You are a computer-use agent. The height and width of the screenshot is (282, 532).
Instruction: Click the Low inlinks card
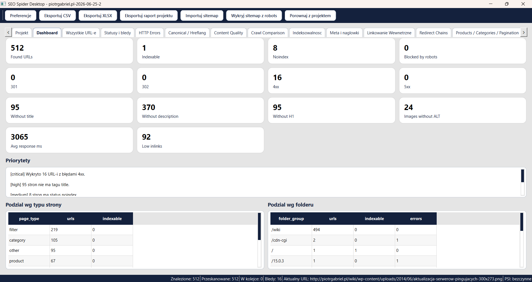[200, 140]
